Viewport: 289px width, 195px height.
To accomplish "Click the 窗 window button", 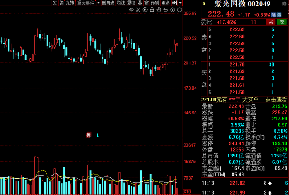I will [146, 3].
